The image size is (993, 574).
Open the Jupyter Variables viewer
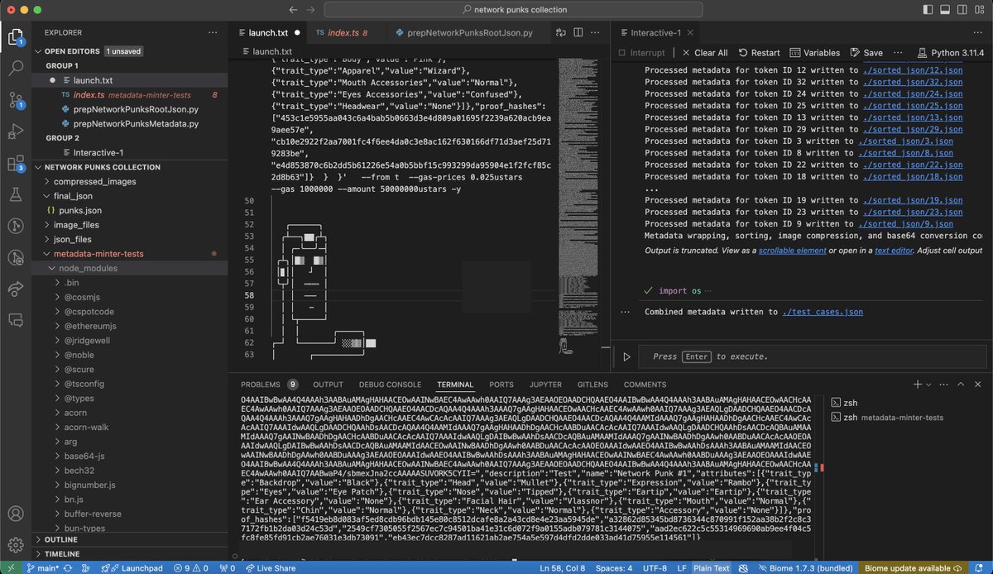click(814, 52)
